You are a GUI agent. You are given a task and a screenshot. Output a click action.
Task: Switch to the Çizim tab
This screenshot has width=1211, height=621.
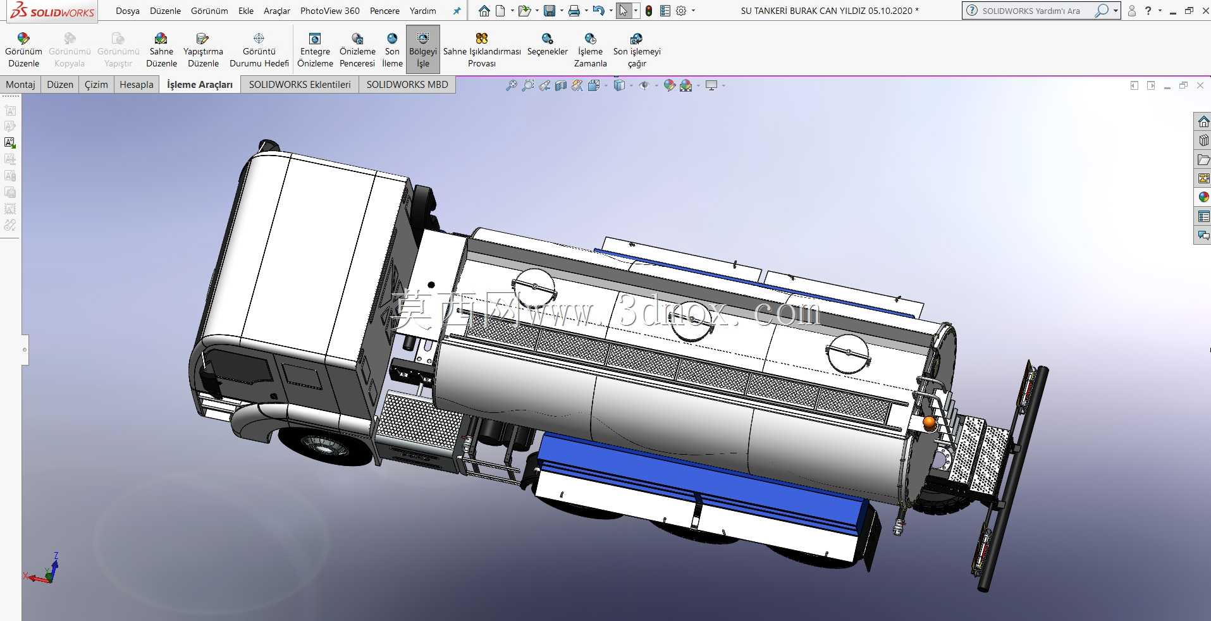[96, 84]
